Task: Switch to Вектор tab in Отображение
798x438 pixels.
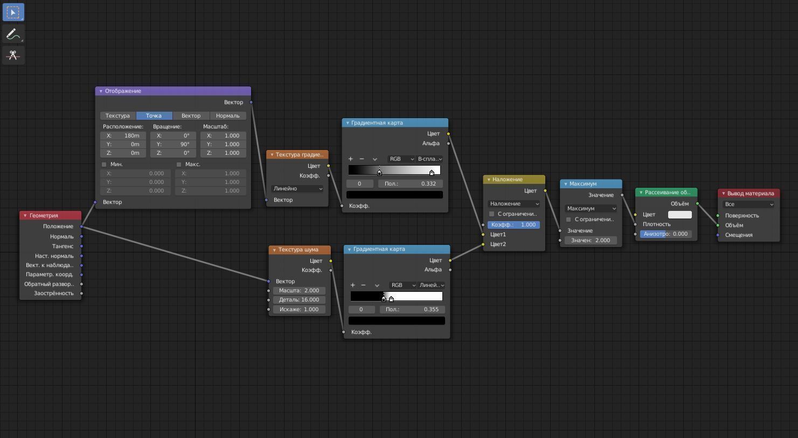Action: (191, 115)
